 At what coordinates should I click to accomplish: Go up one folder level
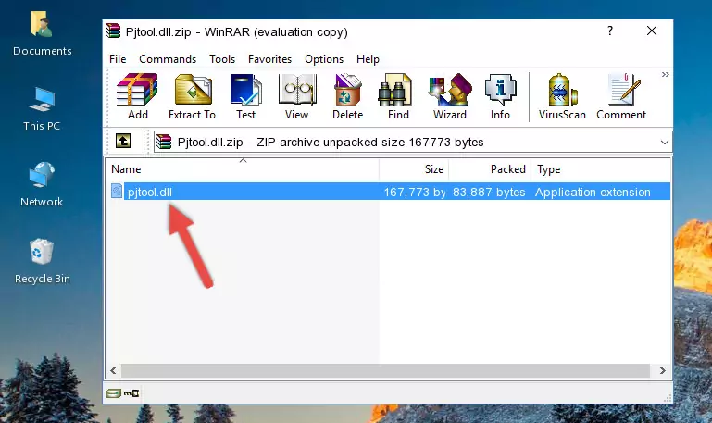(x=123, y=141)
